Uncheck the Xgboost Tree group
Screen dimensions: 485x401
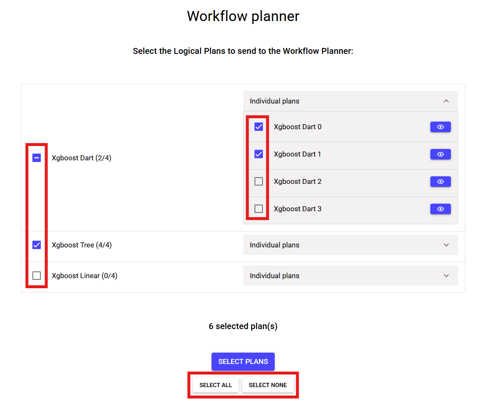[x=37, y=244]
